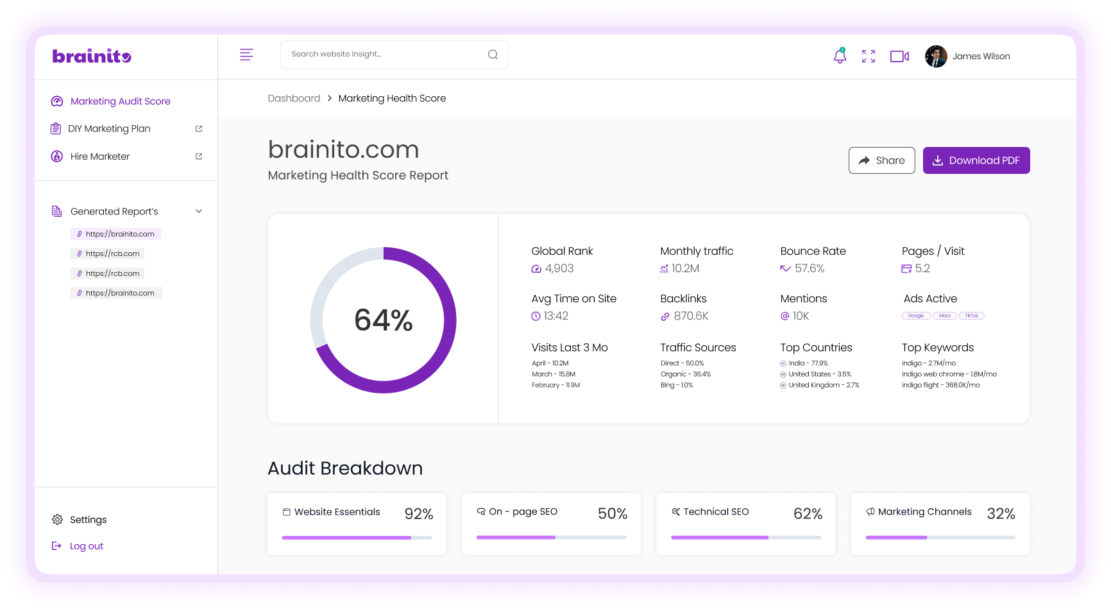This screenshot has height=609, width=1111.
Task: Collapse Generated Report's chevron
Action: point(199,211)
